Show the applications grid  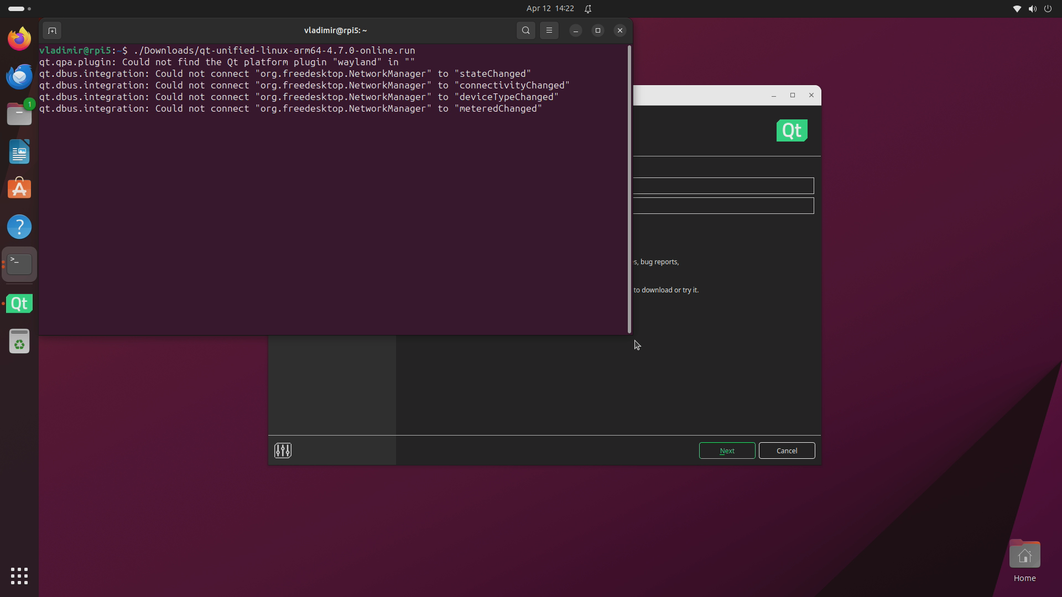click(x=19, y=576)
